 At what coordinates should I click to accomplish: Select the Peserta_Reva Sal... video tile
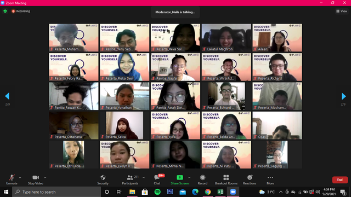click(175, 38)
